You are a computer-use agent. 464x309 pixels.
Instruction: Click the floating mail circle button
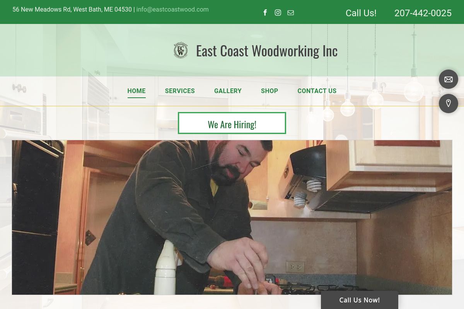[x=449, y=79]
